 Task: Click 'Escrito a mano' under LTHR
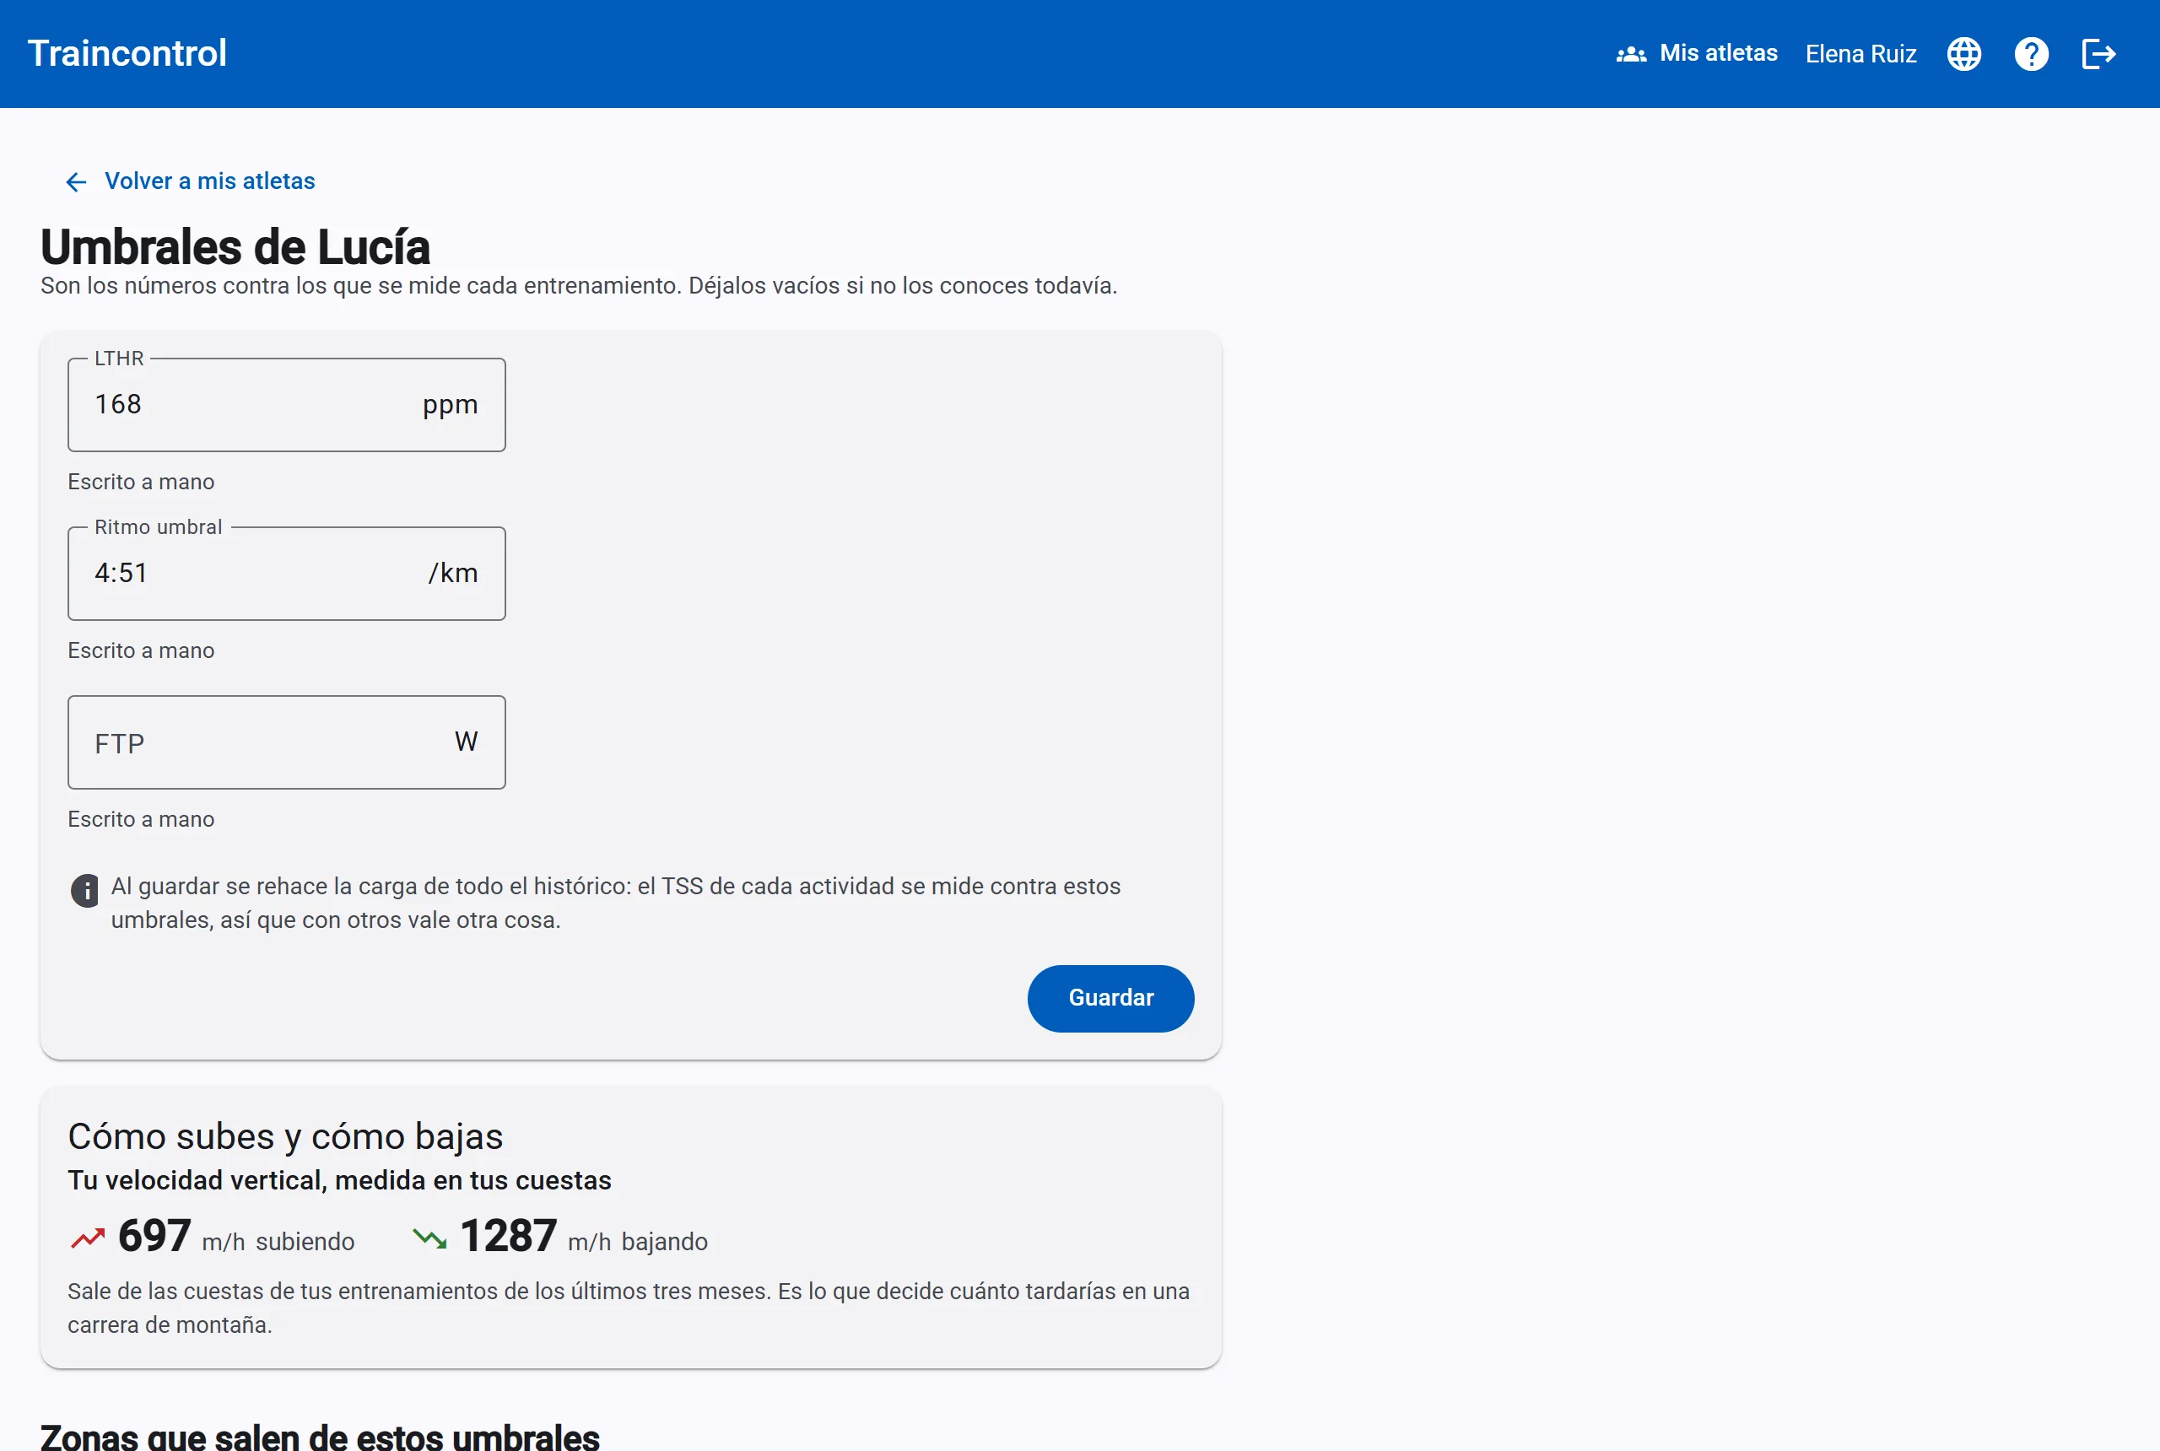[x=141, y=483]
